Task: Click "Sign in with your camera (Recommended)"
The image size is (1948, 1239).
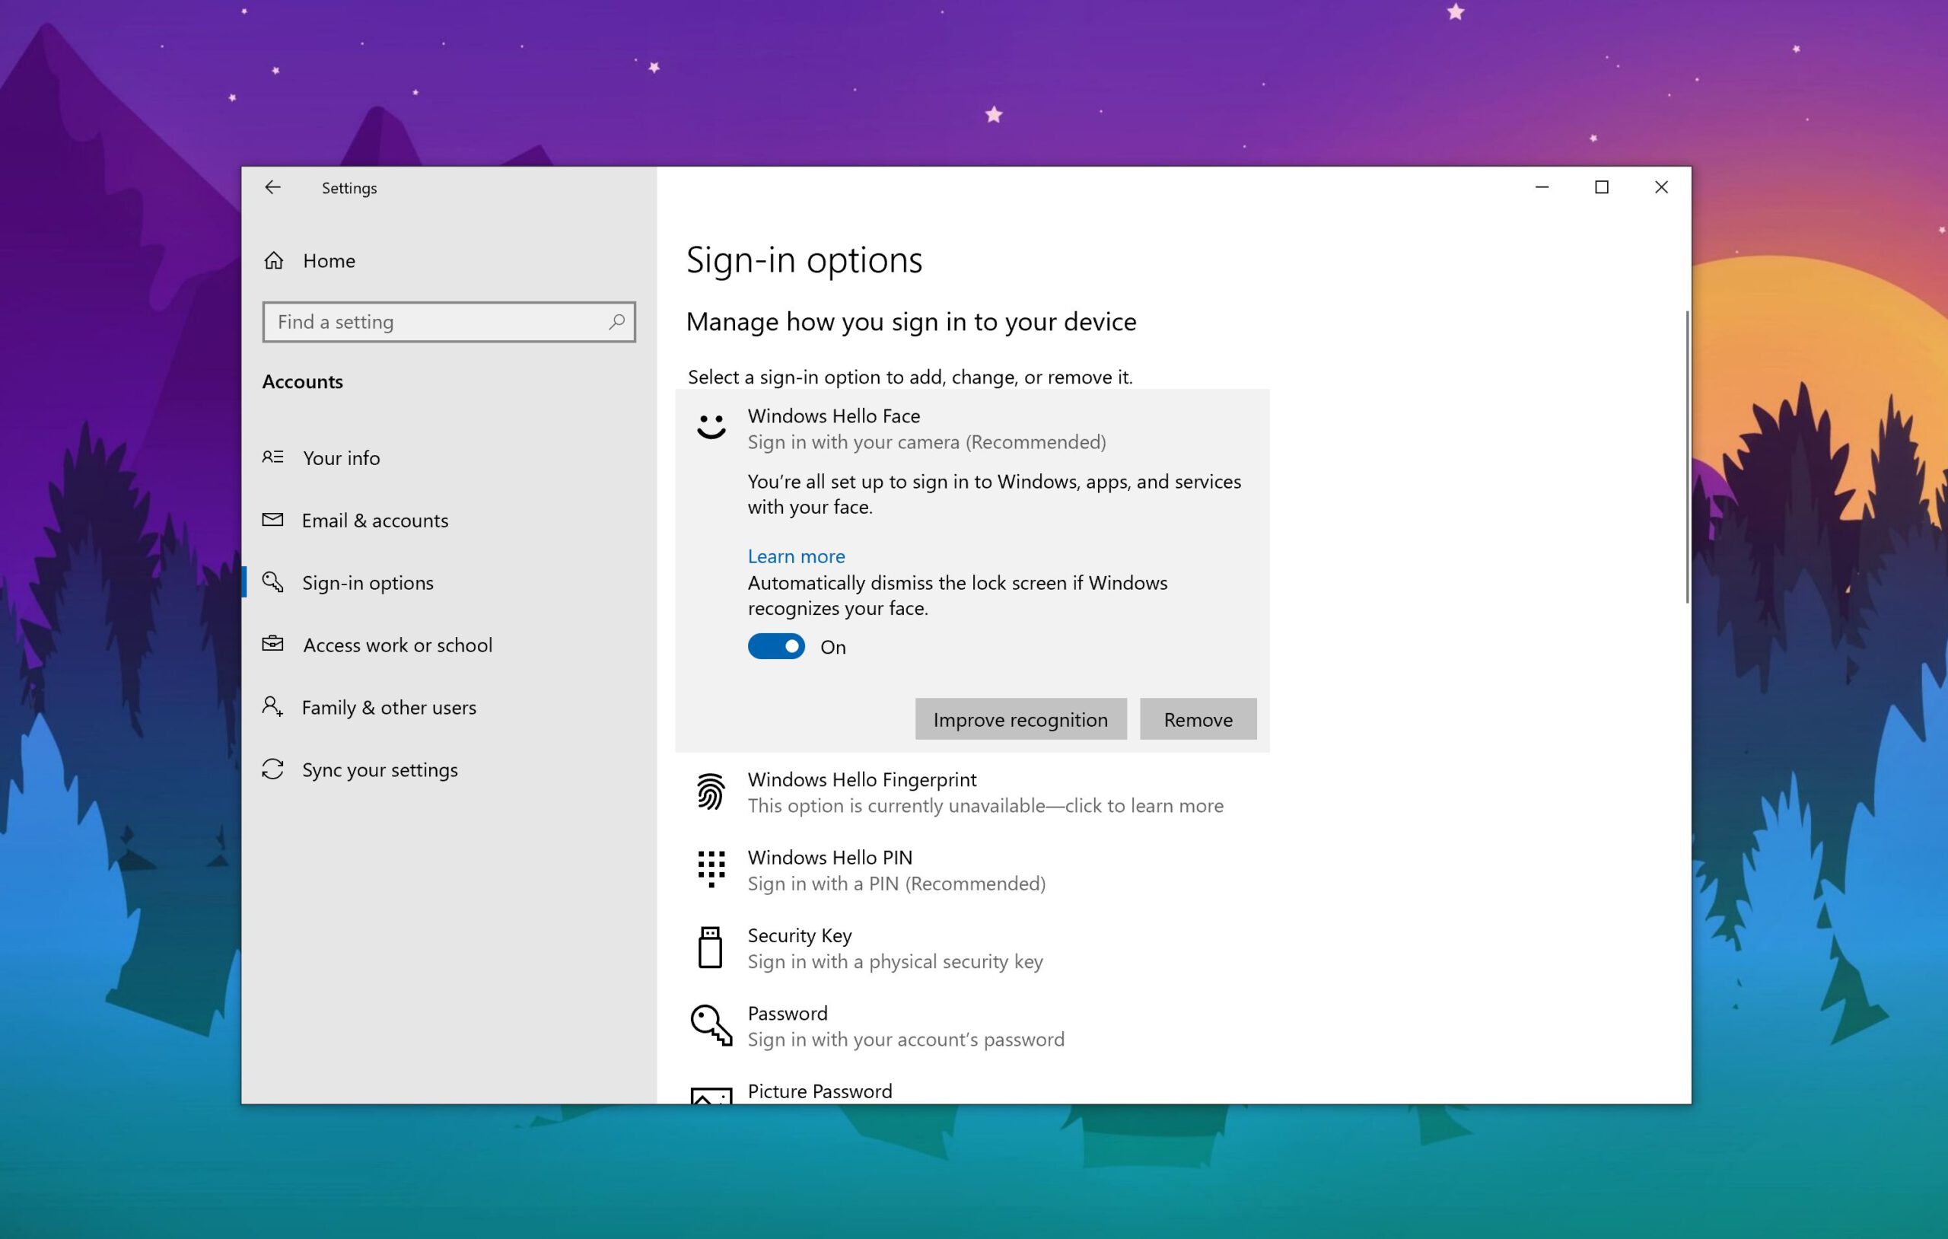Action: (926, 442)
